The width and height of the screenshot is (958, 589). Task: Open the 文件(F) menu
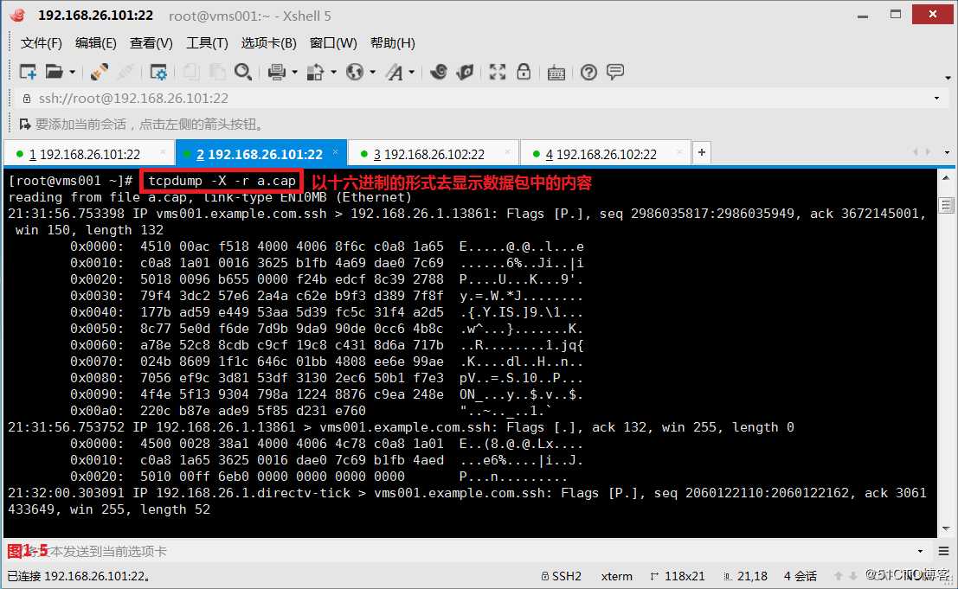pos(42,42)
